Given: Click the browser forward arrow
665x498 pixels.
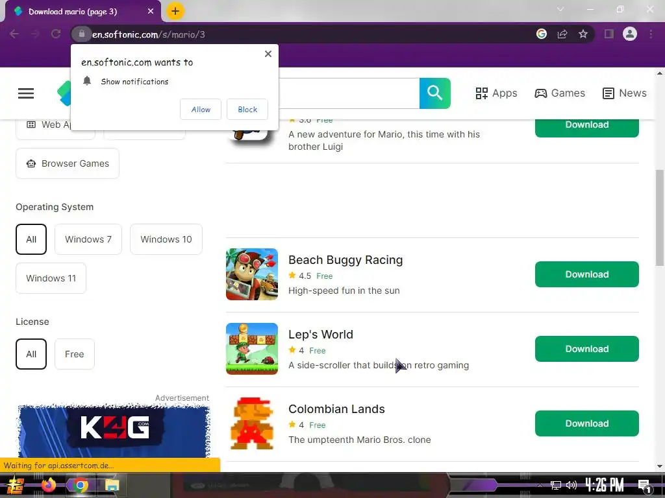Looking at the screenshot, I should pyautogui.click(x=35, y=34).
